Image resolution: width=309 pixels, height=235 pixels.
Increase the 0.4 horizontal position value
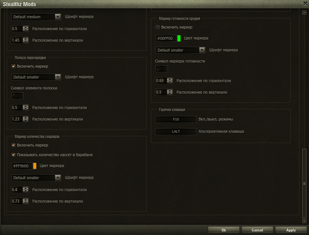pyautogui.click(x=25, y=188)
